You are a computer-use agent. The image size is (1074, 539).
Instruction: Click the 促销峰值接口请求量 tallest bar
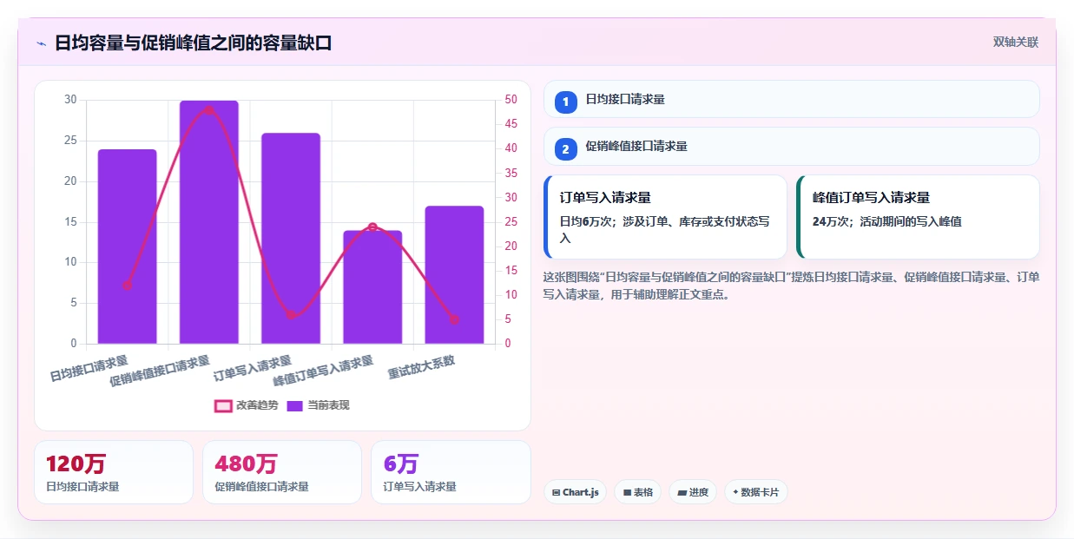209,222
